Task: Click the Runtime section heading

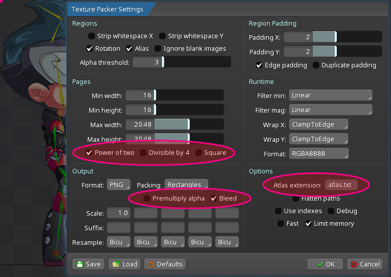Action: click(261, 81)
